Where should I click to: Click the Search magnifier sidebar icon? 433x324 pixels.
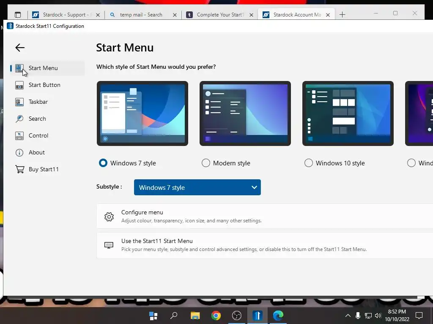point(19,119)
